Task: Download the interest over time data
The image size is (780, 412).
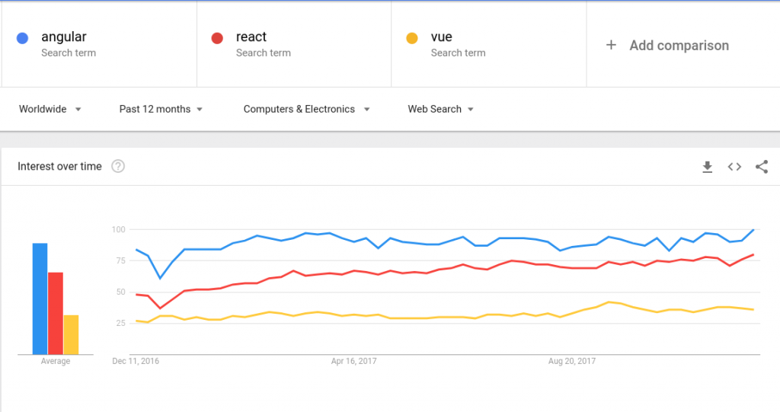Action: click(707, 167)
